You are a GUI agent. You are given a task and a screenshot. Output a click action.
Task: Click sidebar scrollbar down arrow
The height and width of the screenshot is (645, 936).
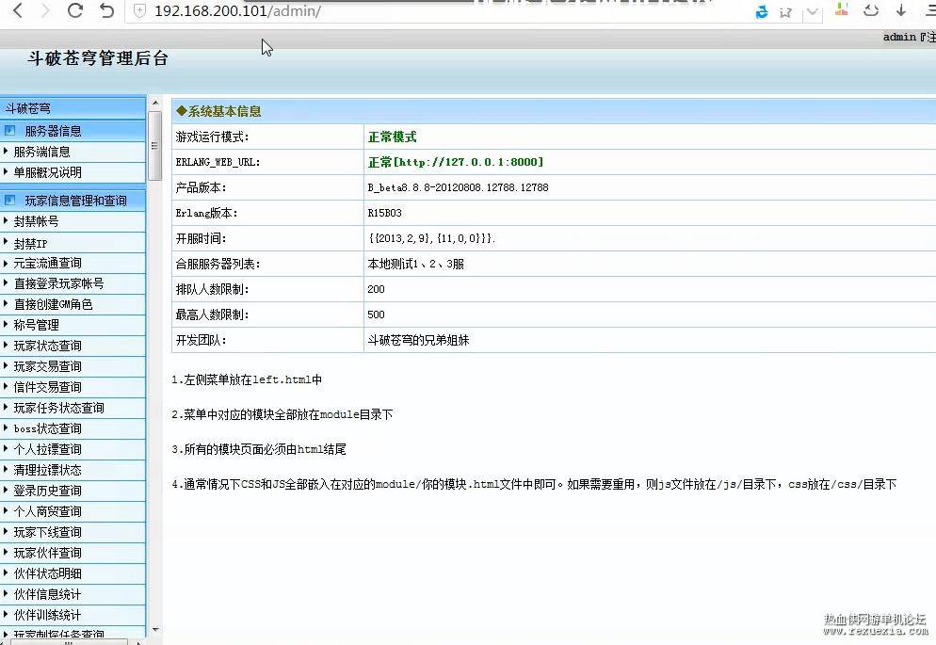pos(155,629)
